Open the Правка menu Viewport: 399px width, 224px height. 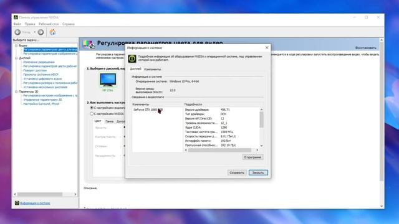(x=30, y=24)
